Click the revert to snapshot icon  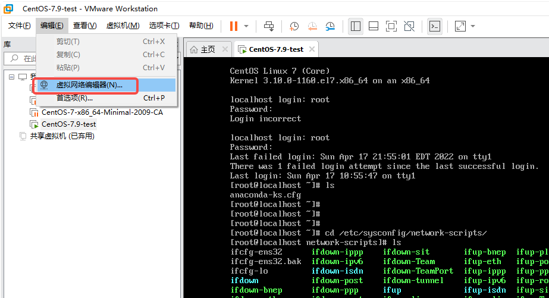click(312, 26)
